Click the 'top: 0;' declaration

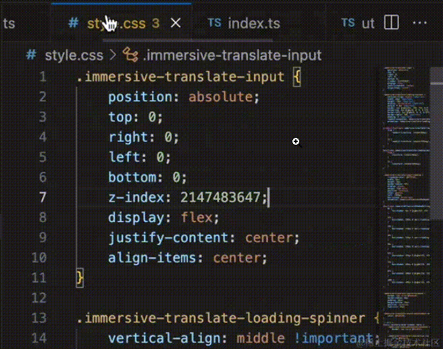(x=136, y=117)
